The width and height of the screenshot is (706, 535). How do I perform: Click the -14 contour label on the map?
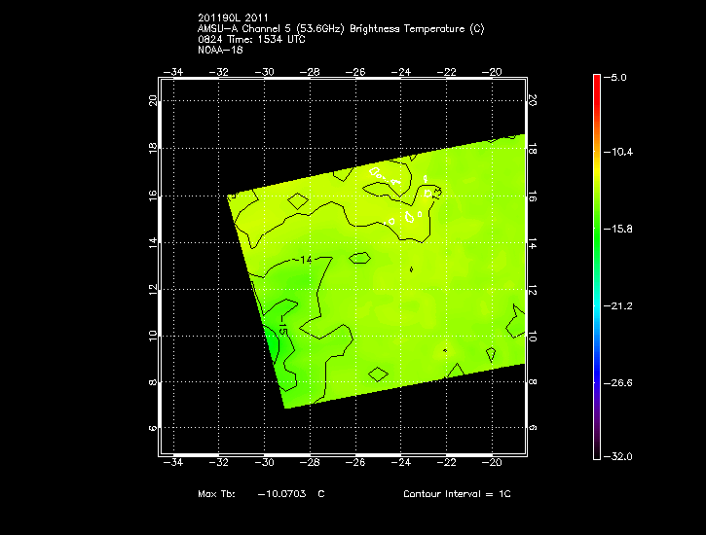[306, 261]
